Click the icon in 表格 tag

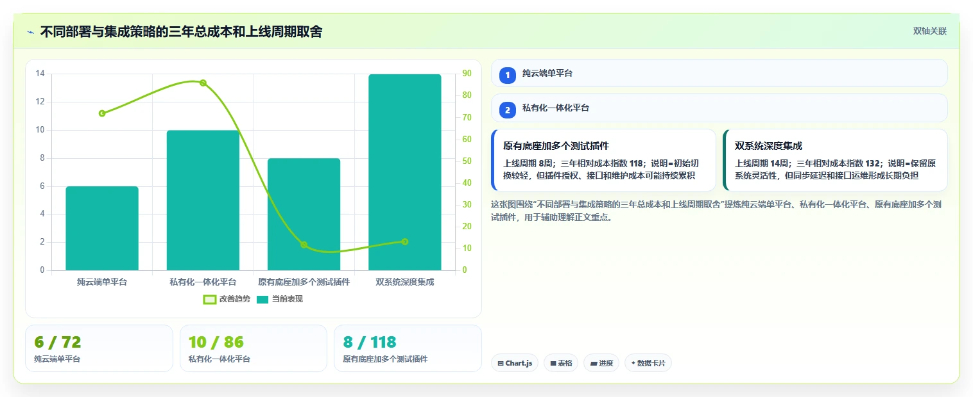coord(553,364)
